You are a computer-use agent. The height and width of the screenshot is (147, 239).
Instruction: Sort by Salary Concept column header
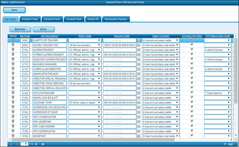161,36
